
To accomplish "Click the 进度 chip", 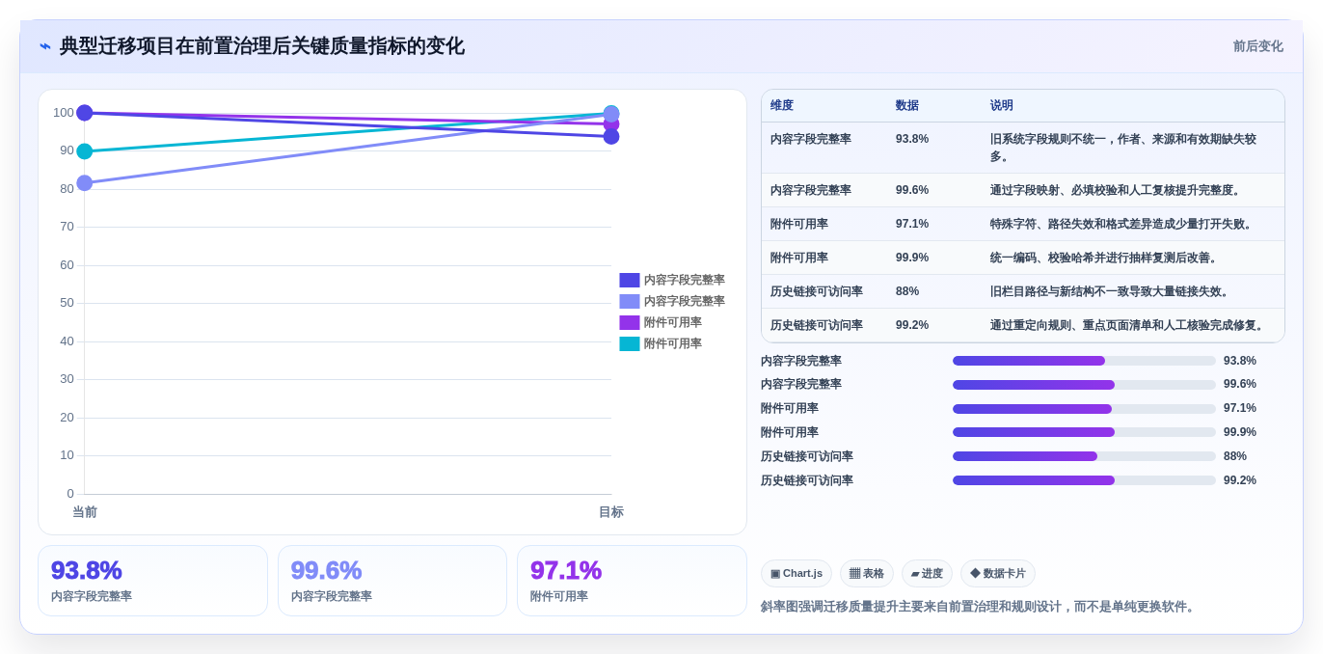I will click(927, 574).
